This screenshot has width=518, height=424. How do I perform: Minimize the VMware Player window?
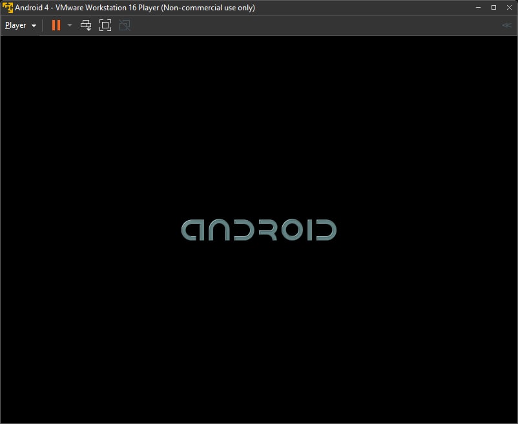pyautogui.click(x=478, y=8)
